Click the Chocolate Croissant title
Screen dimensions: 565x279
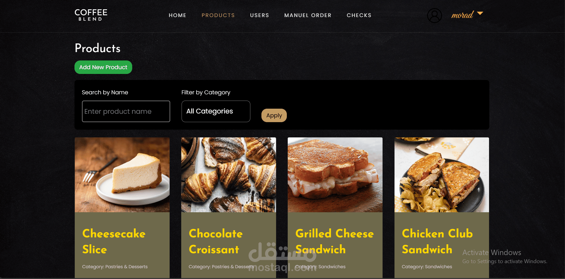216,241
